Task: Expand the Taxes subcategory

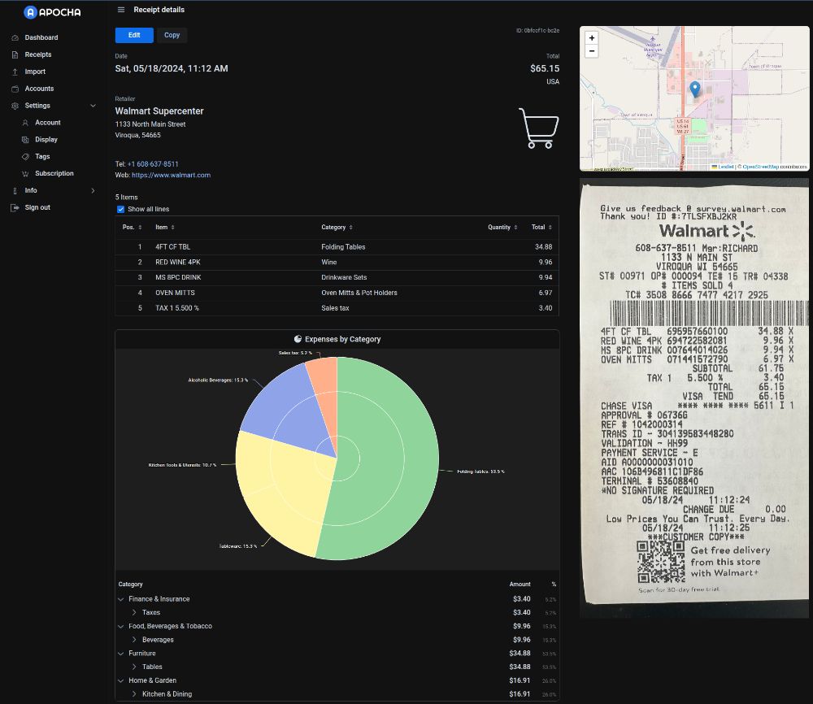Action: coord(134,613)
